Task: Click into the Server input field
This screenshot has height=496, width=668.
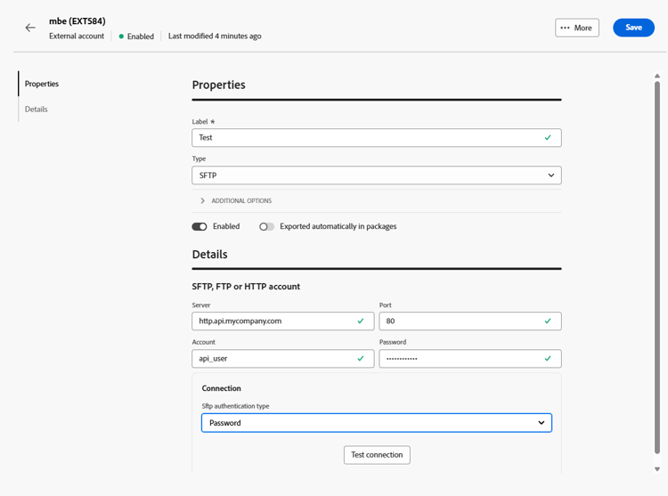Action: [x=272, y=321]
